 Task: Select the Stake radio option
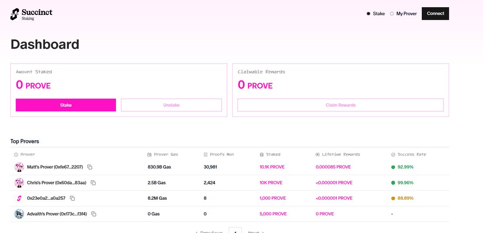[x=368, y=14]
